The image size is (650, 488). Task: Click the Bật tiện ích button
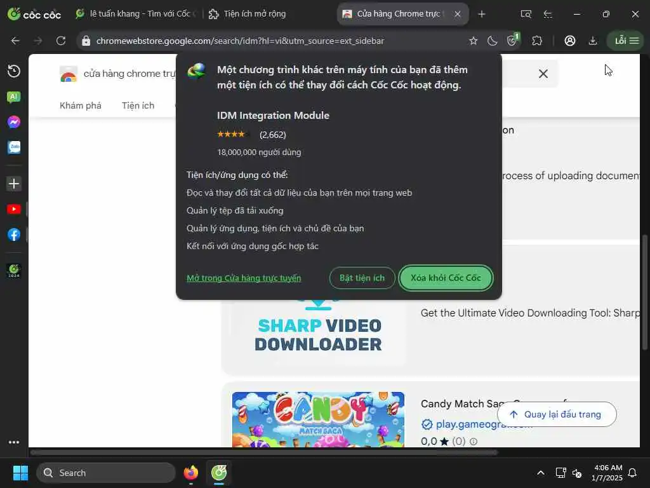(x=362, y=278)
